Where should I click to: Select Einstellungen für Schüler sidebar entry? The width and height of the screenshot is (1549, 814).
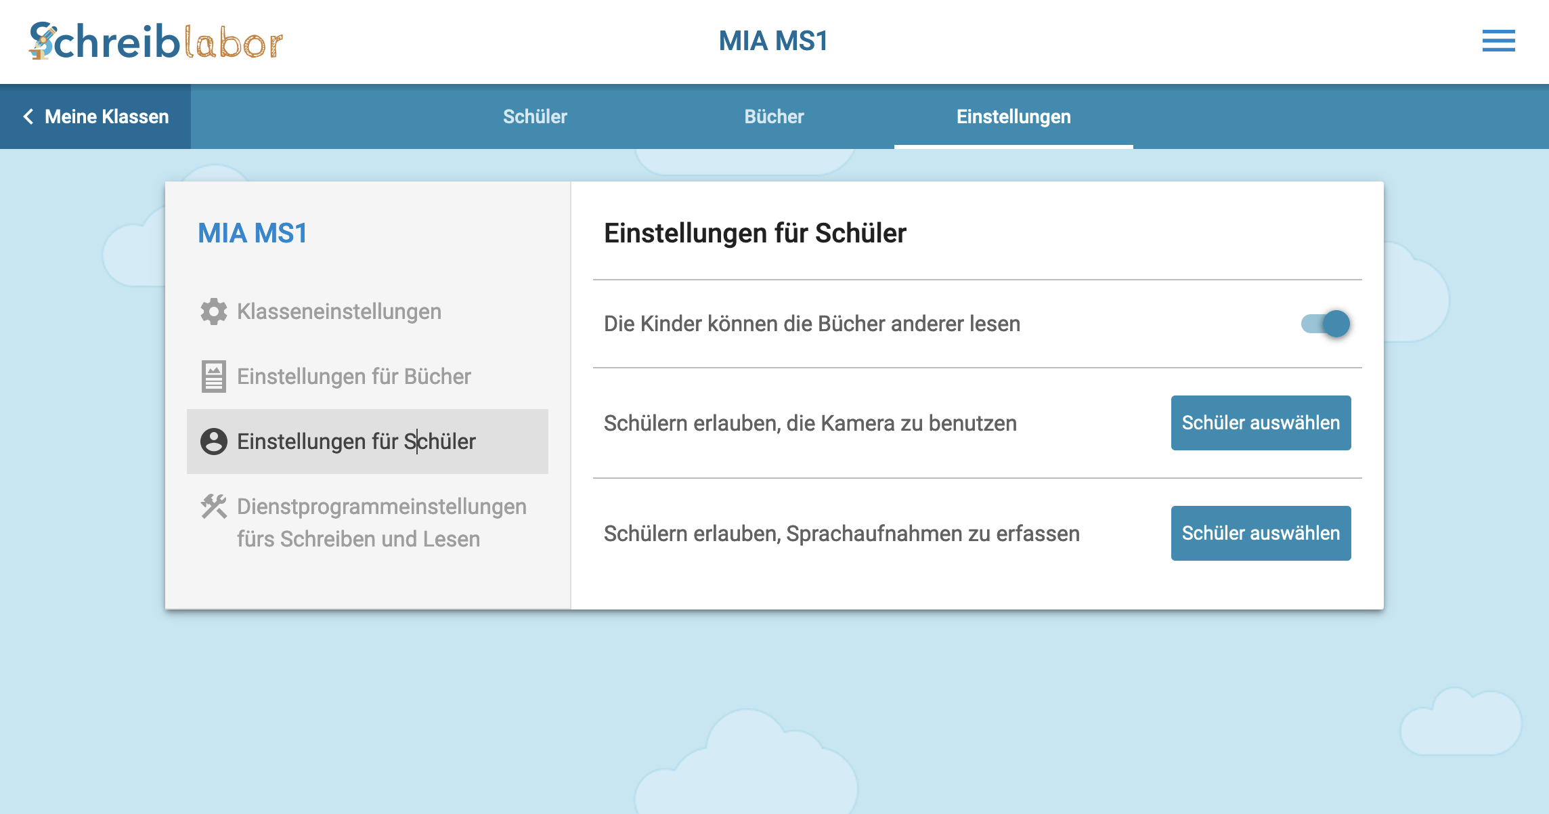pyautogui.click(x=356, y=442)
